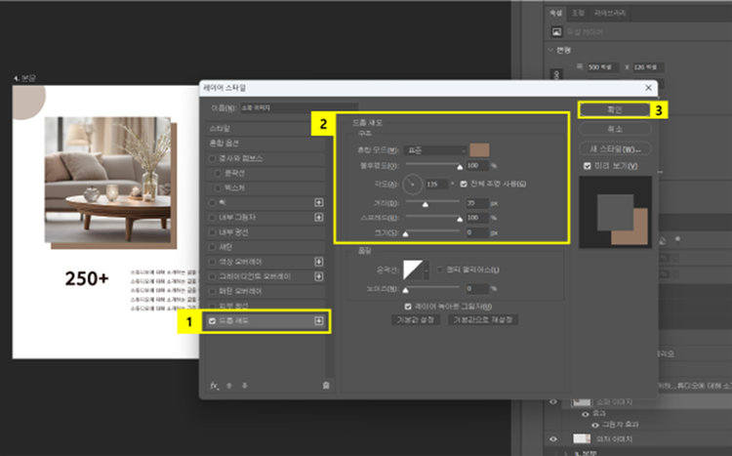Screen dimensions: 732x456
Task: Enable the Color Overlay (색상 오버레이) checkbox
Action: (213, 262)
